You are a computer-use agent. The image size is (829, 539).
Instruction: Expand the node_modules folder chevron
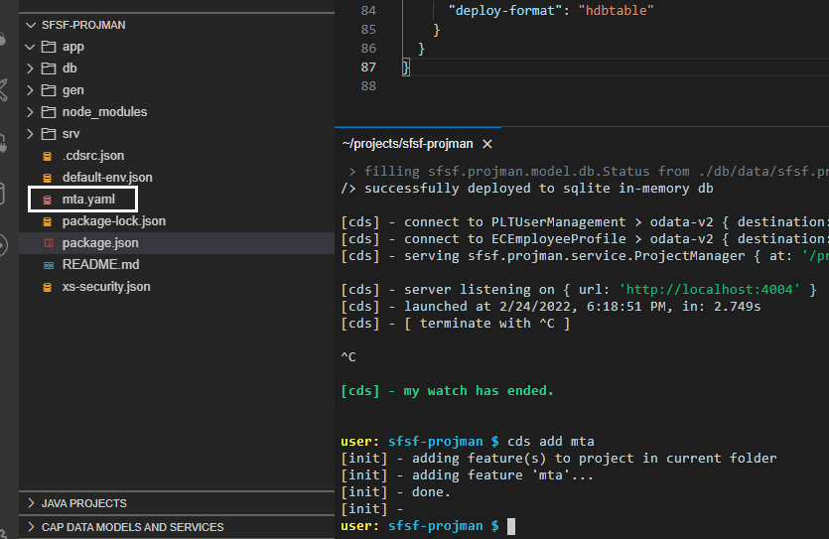click(x=30, y=112)
